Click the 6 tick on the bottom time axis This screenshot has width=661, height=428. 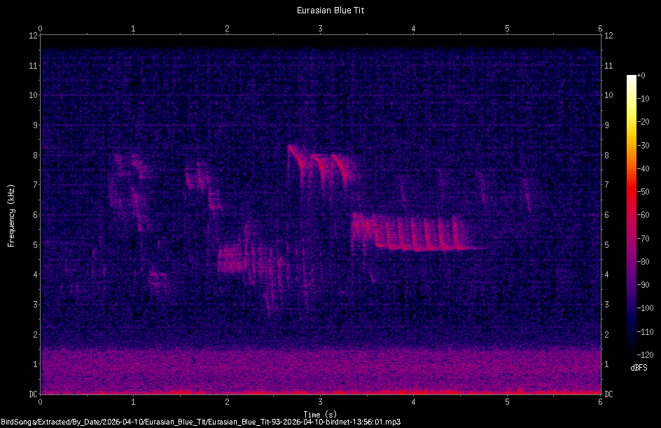point(601,402)
